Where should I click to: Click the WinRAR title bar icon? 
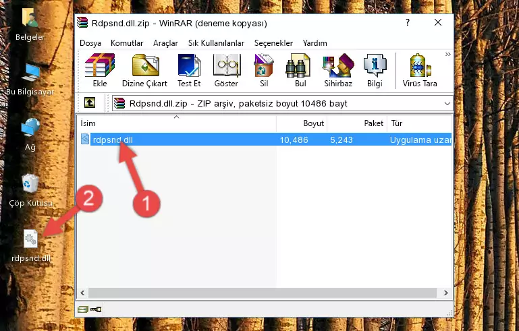coord(82,22)
